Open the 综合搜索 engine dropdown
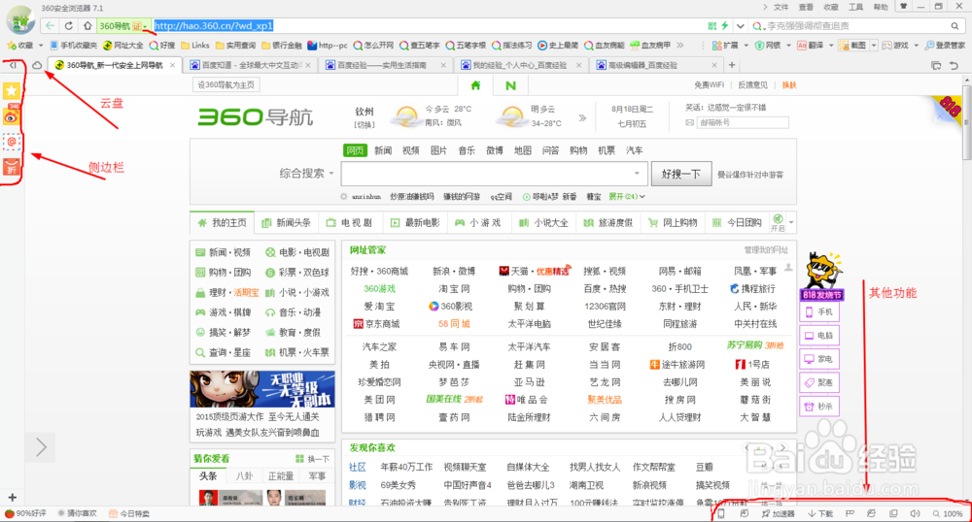The width and height of the screenshot is (972, 522). (306, 174)
